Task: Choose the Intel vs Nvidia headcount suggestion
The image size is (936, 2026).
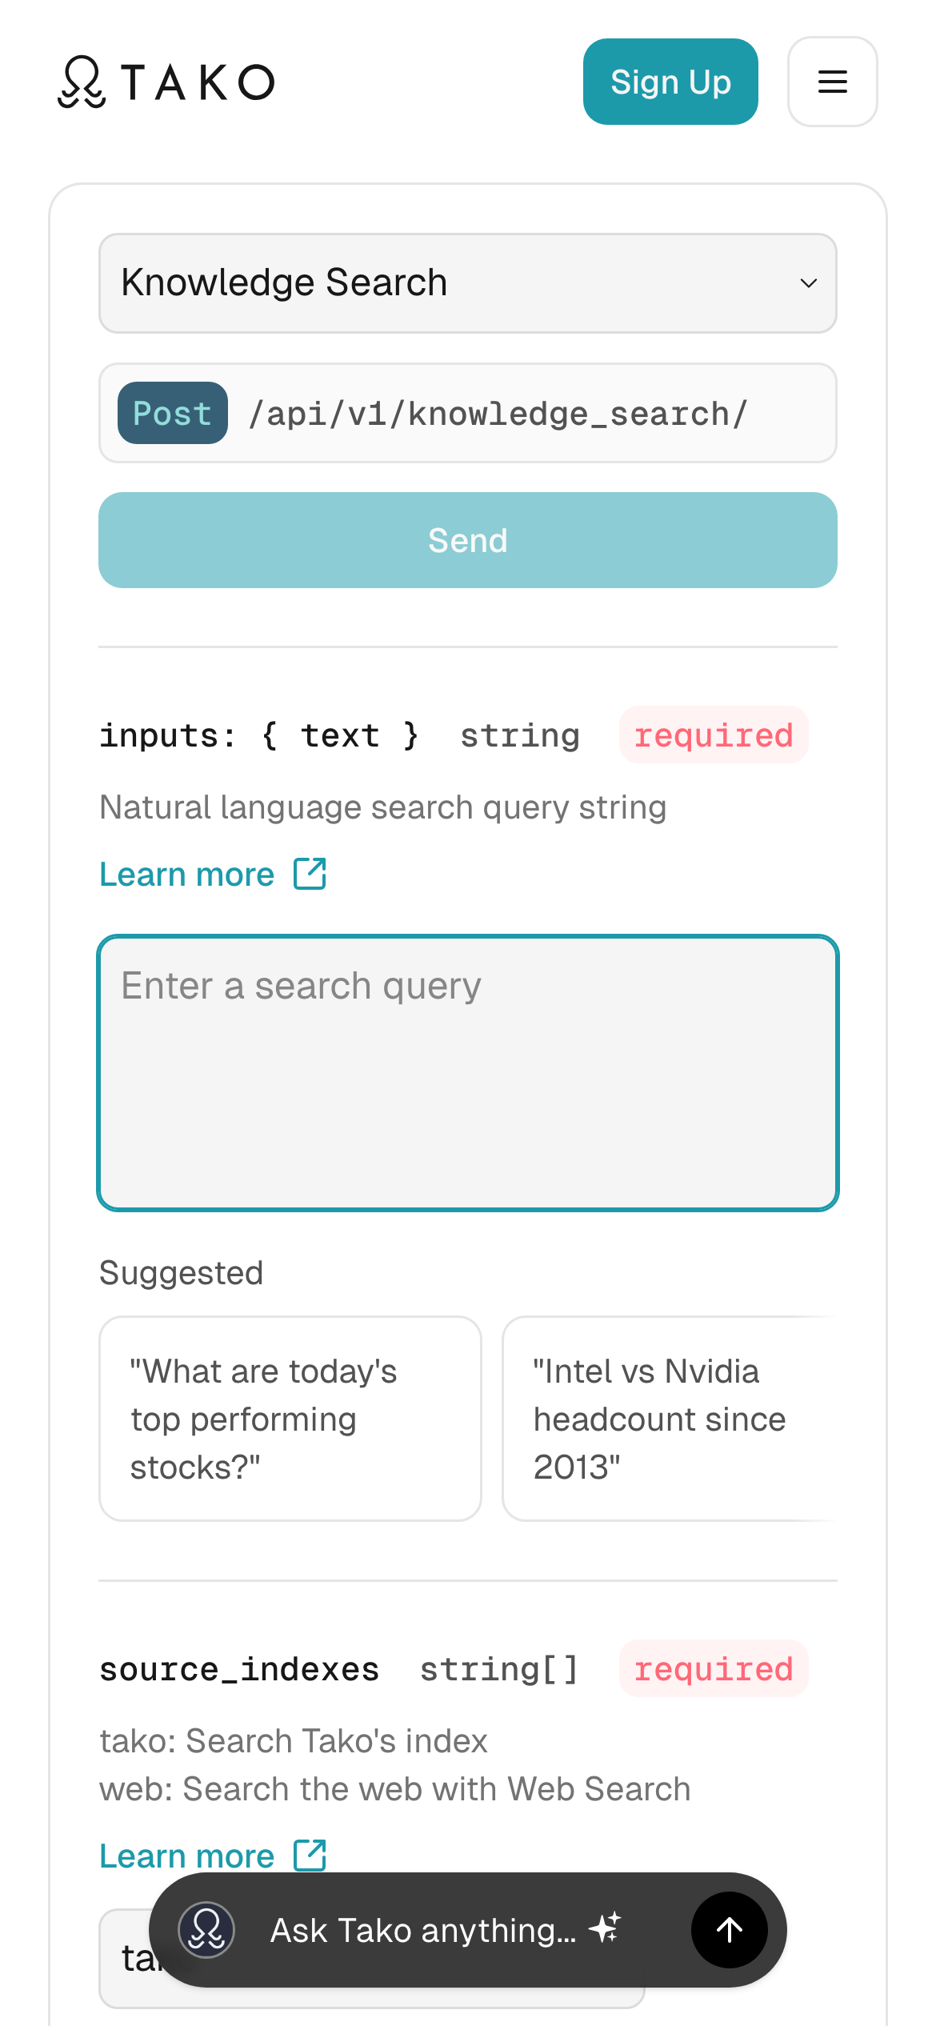Action: [x=669, y=1419]
